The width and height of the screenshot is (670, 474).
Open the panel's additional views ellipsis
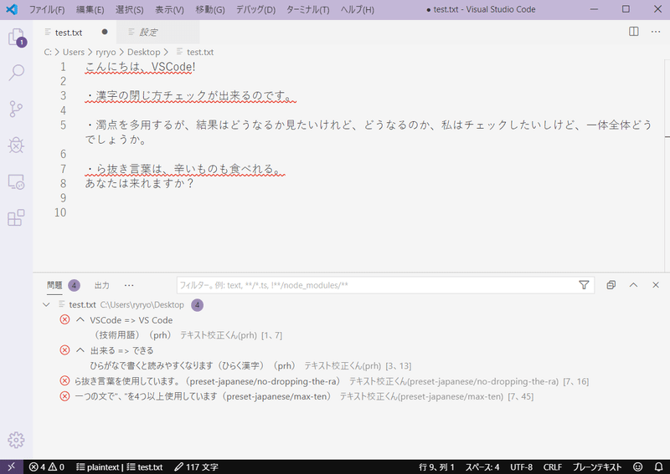point(129,285)
